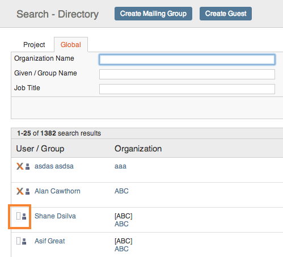Focus the Organization Name field

tap(187, 60)
